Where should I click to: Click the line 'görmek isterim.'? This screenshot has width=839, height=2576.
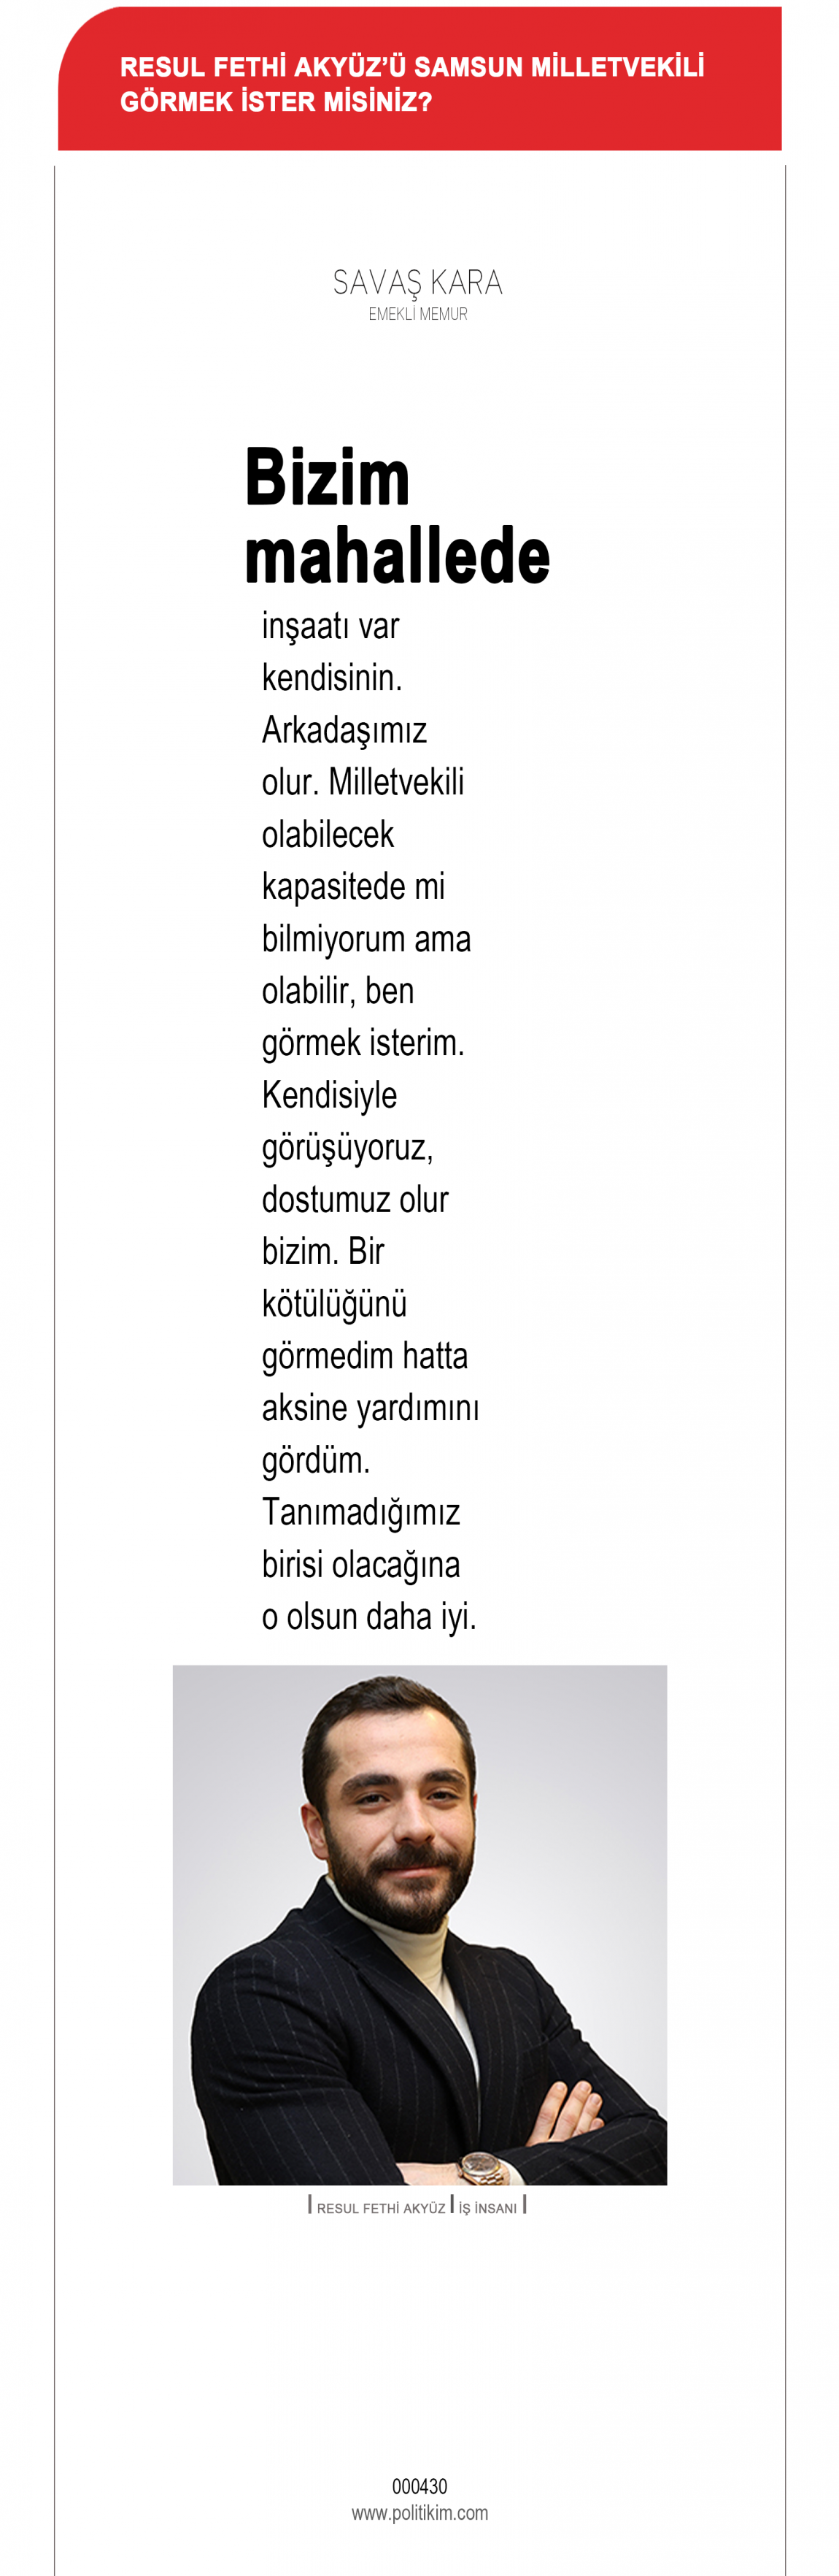(363, 1043)
